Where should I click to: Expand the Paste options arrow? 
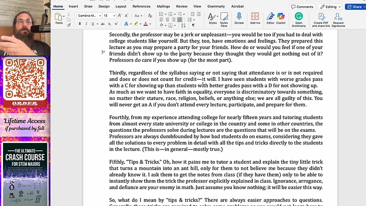(x=64, y=16)
